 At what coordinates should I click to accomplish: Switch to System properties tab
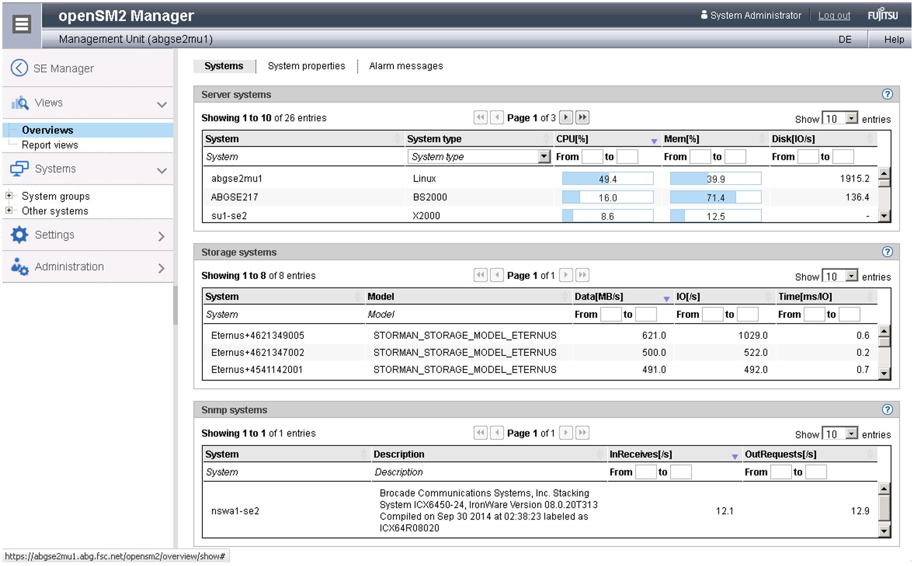tap(306, 66)
